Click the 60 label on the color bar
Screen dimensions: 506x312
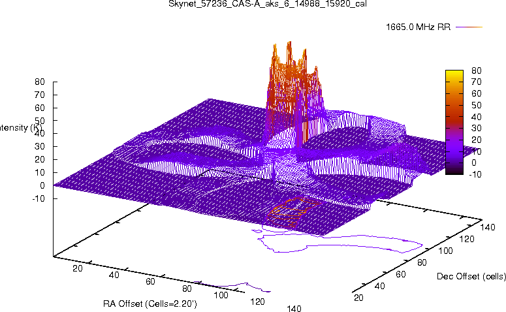point(477,93)
